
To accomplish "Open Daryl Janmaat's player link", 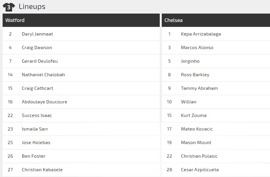I will [37, 34].
